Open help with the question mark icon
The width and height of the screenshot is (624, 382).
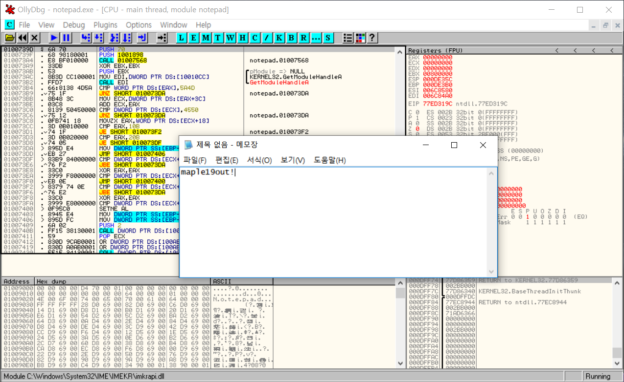[372, 38]
